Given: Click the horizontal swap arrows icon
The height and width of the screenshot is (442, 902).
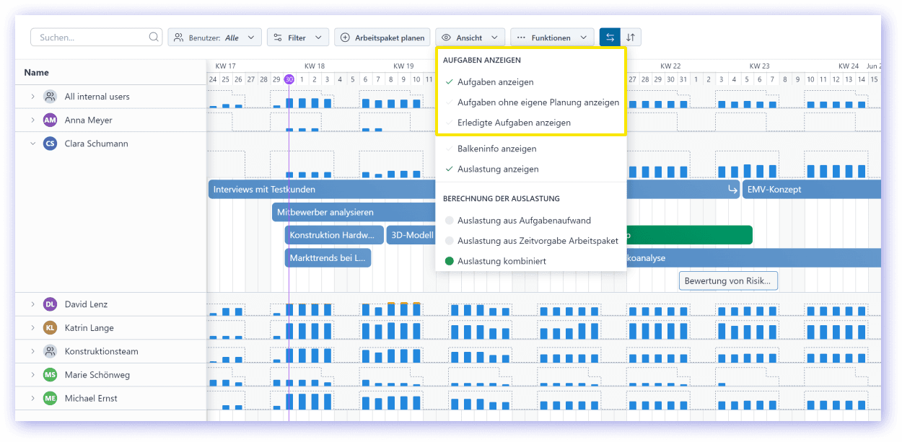Looking at the screenshot, I should click(x=610, y=37).
